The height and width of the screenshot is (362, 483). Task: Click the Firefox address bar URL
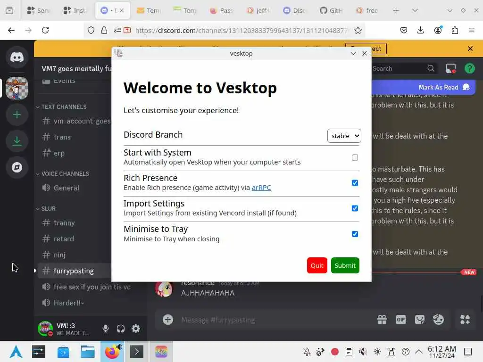click(x=242, y=31)
